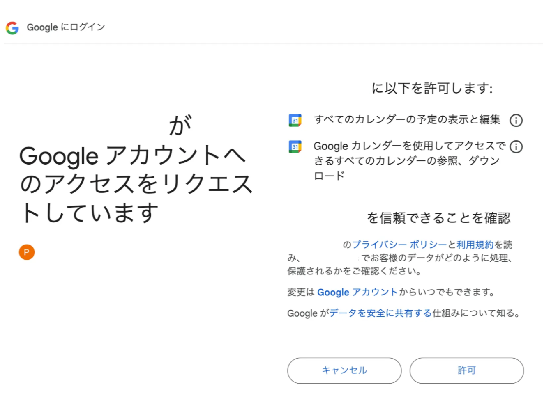Select the すべてのカレンダーの予定の表示と編集 permission text
This screenshot has height=400, width=551.
pos(407,120)
